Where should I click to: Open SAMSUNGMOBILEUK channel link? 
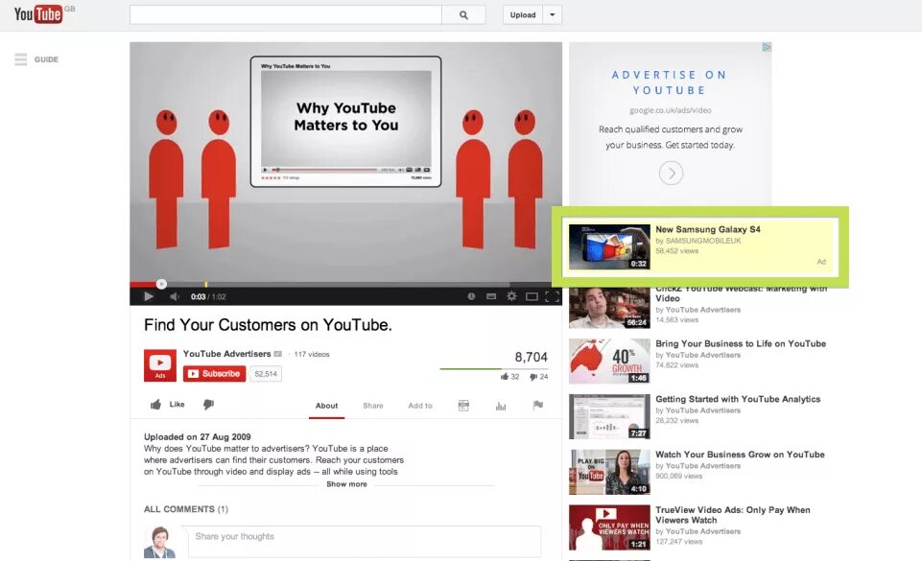703,241
